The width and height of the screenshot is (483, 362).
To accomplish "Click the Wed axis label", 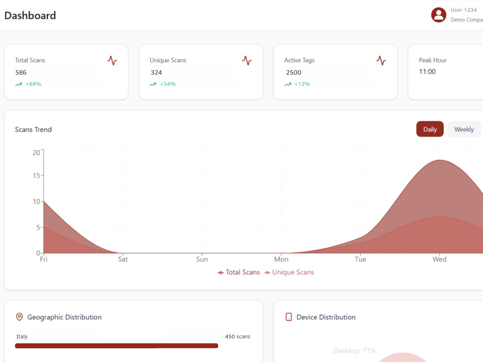I will click(x=440, y=259).
